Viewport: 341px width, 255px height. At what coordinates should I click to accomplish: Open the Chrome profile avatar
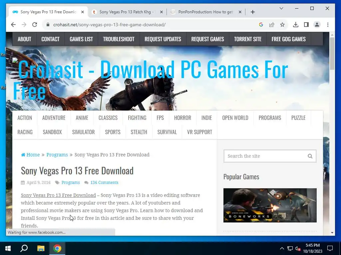click(317, 25)
